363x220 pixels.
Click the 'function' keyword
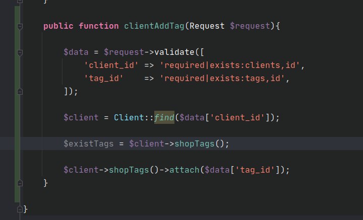click(x=99, y=26)
